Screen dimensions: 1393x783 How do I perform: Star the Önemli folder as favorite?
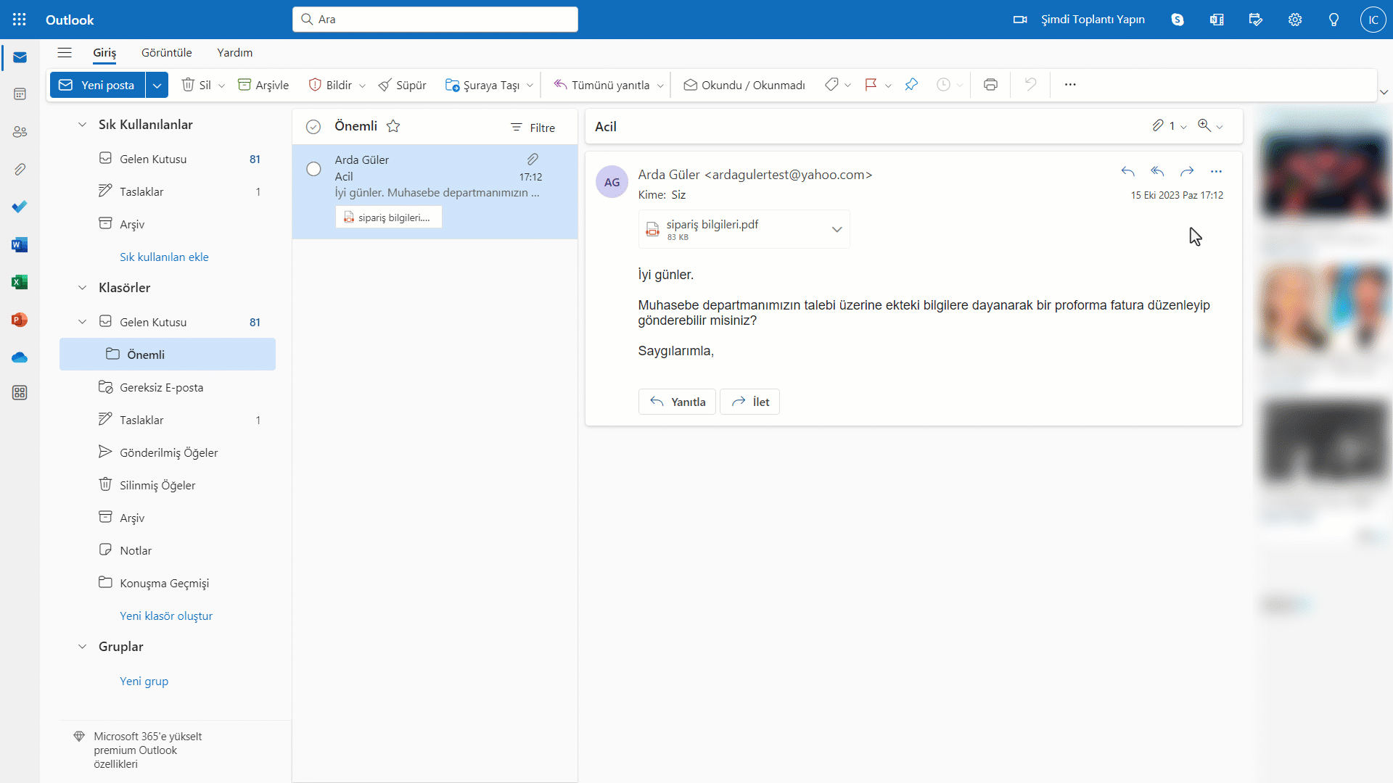click(x=393, y=126)
